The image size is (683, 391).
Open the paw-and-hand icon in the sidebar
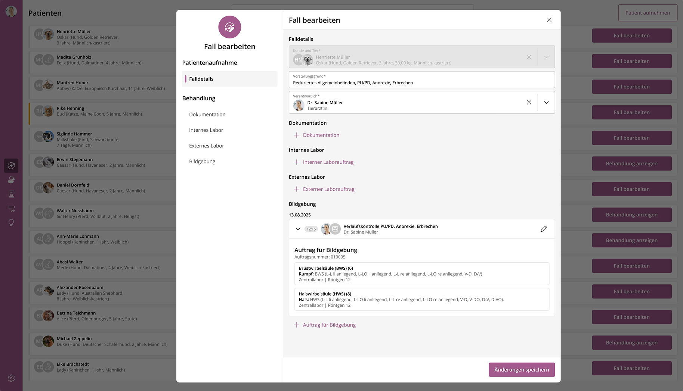[x=11, y=180]
